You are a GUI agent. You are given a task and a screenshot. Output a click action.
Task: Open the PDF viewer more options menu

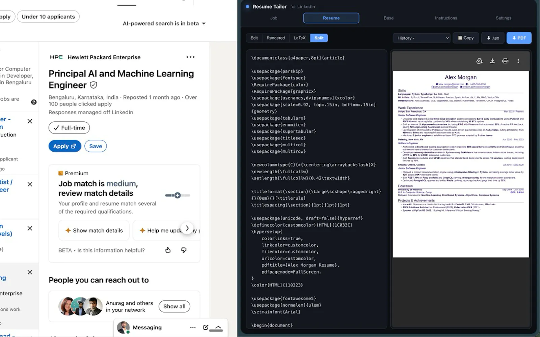(x=518, y=61)
